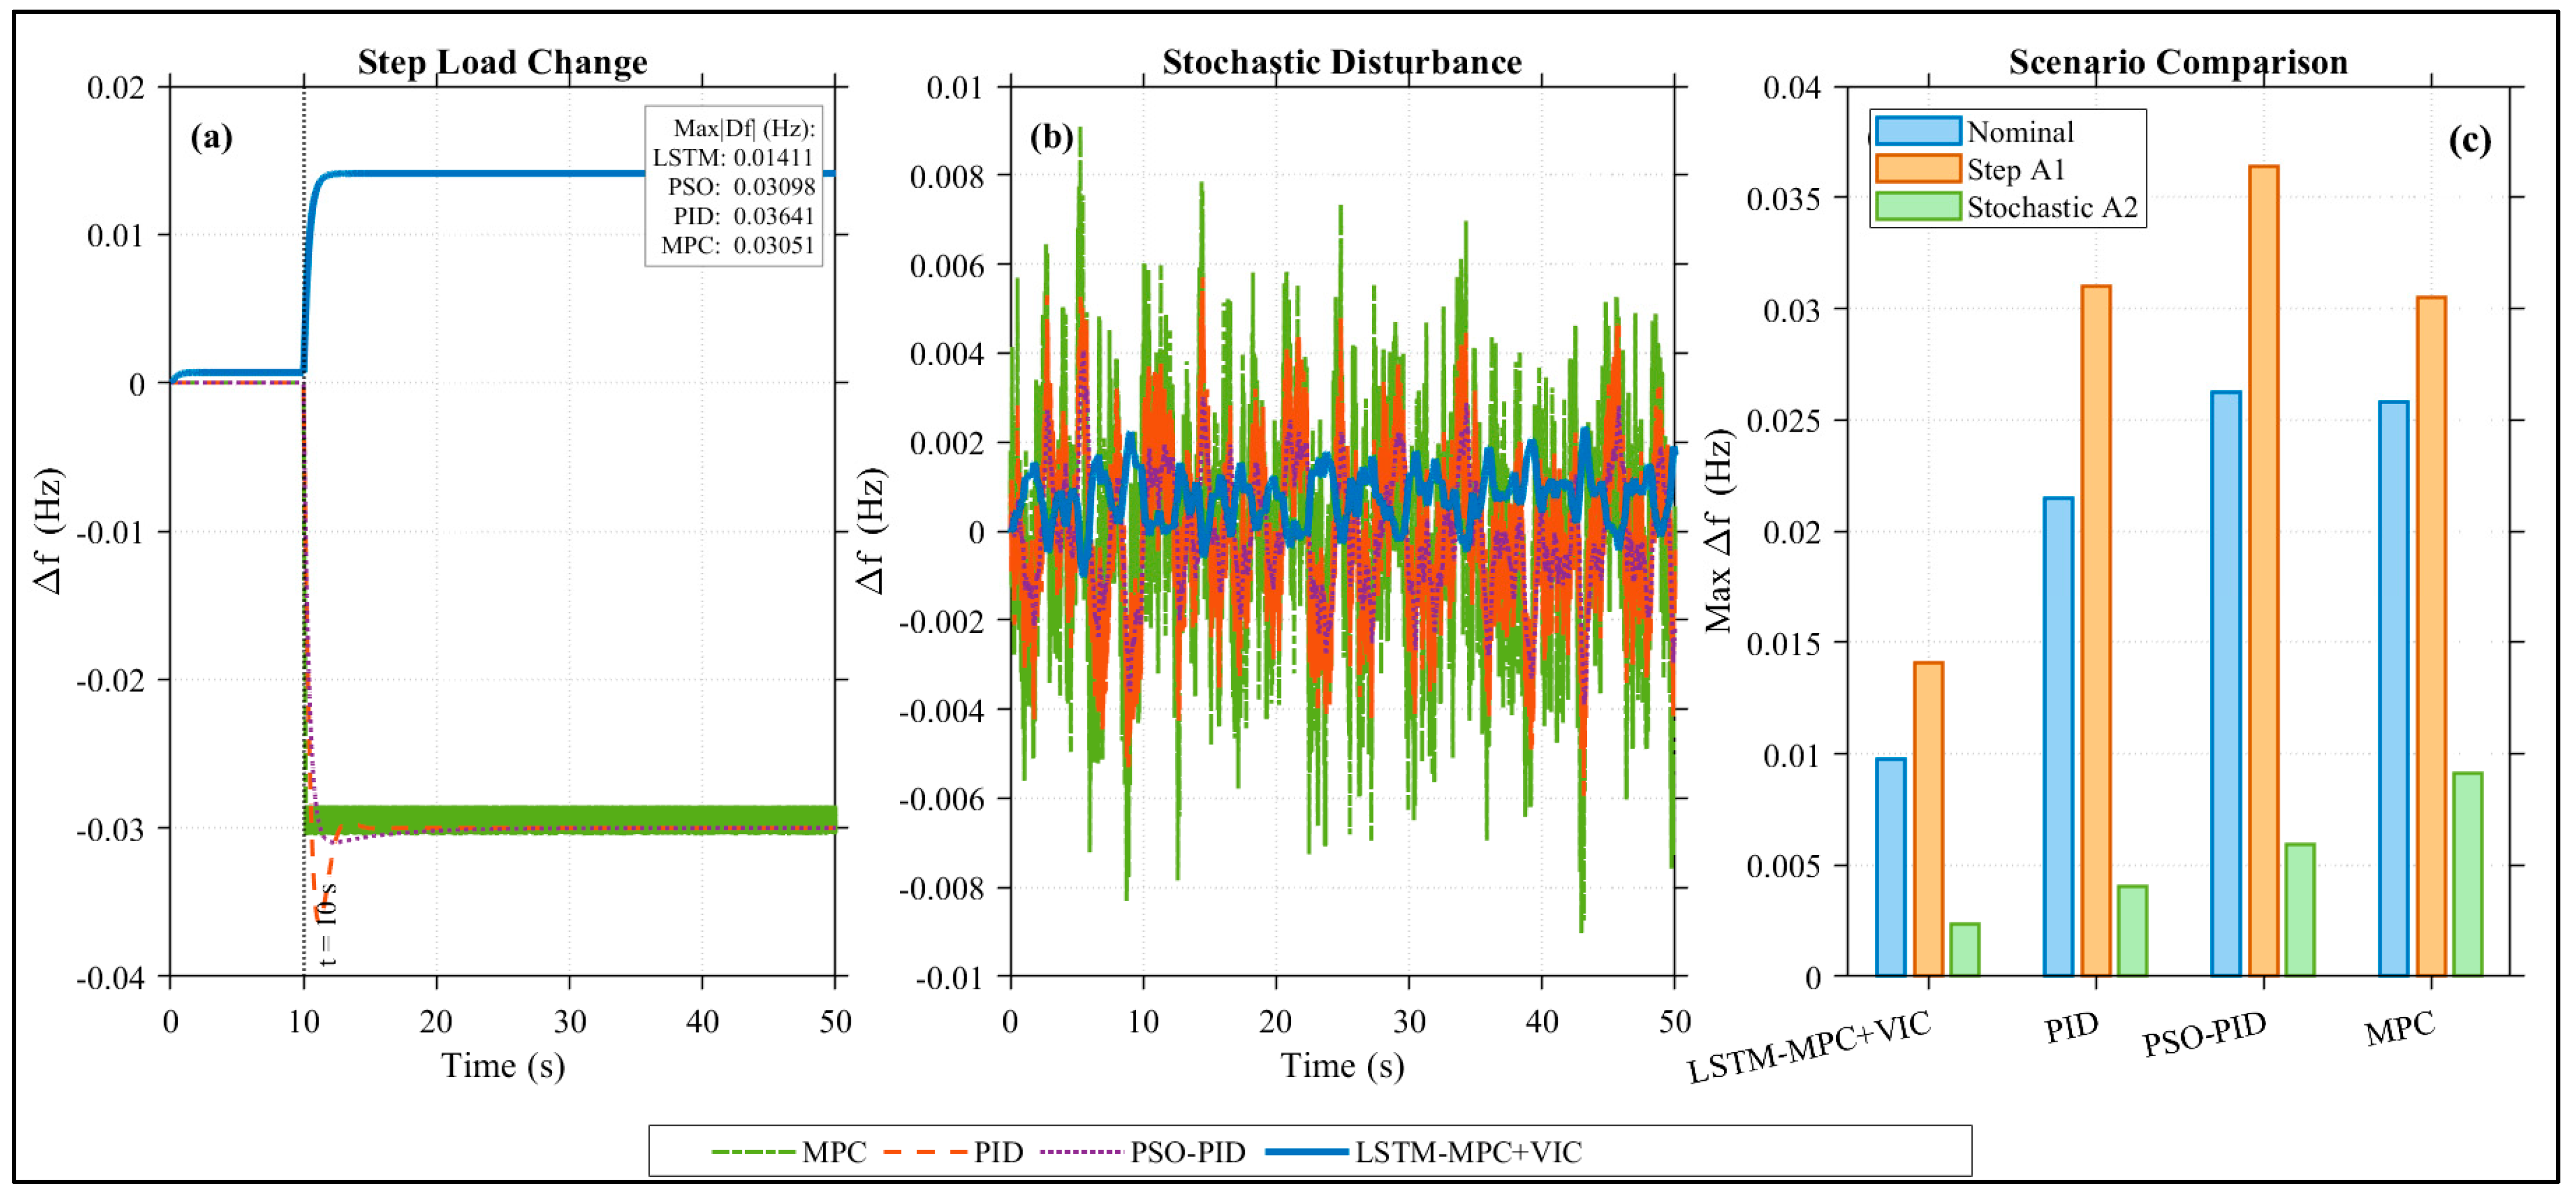Click the '0.035' y-axis tick in Scenario Comparison
This screenshot has width=2576, height=1199.
[x=1783, y=199]
